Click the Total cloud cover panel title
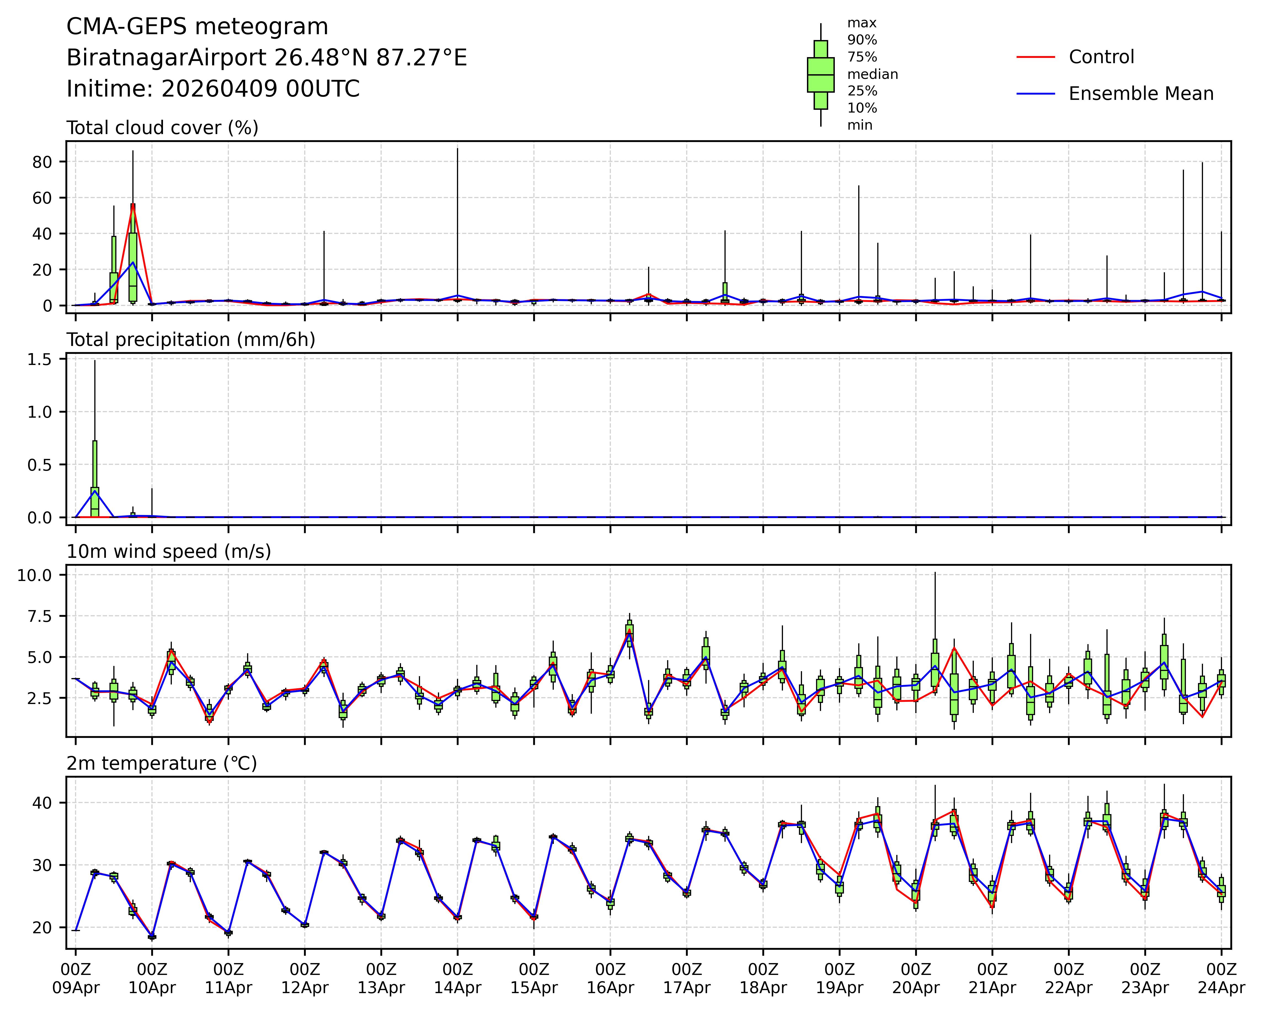 pyautogui.click(x=162, y=128)
